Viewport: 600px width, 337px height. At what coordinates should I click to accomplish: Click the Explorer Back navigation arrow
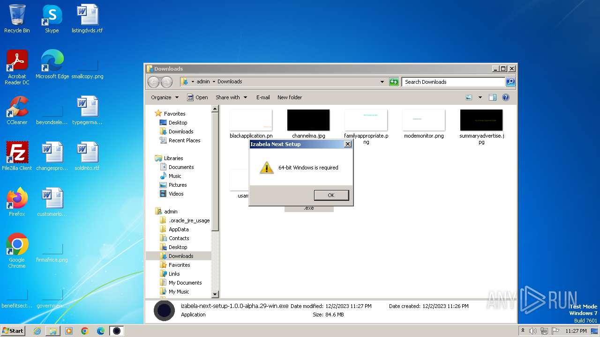click(153, 82)
